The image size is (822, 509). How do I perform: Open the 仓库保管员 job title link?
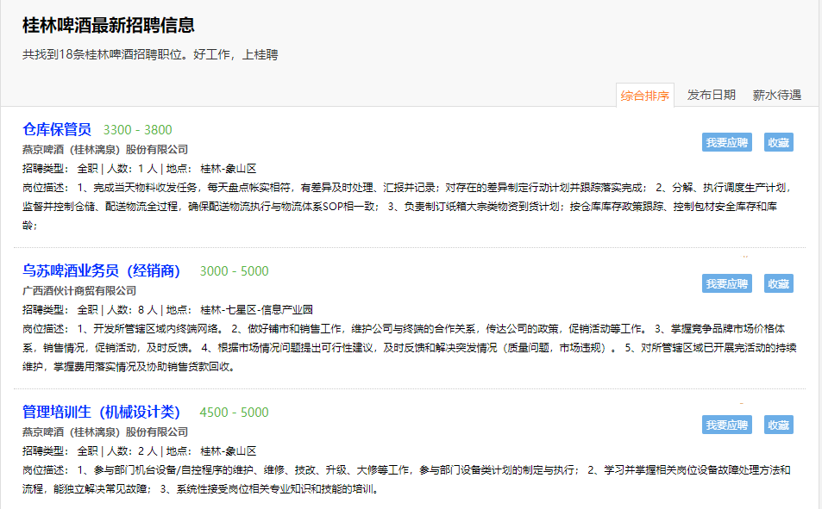(57, 130)
